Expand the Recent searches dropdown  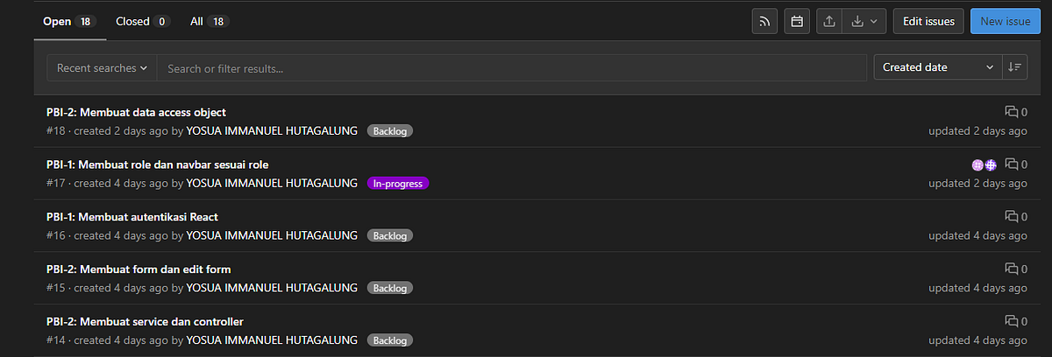102,67
